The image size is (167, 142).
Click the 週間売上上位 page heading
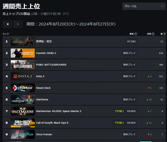[x=21, y=6]
